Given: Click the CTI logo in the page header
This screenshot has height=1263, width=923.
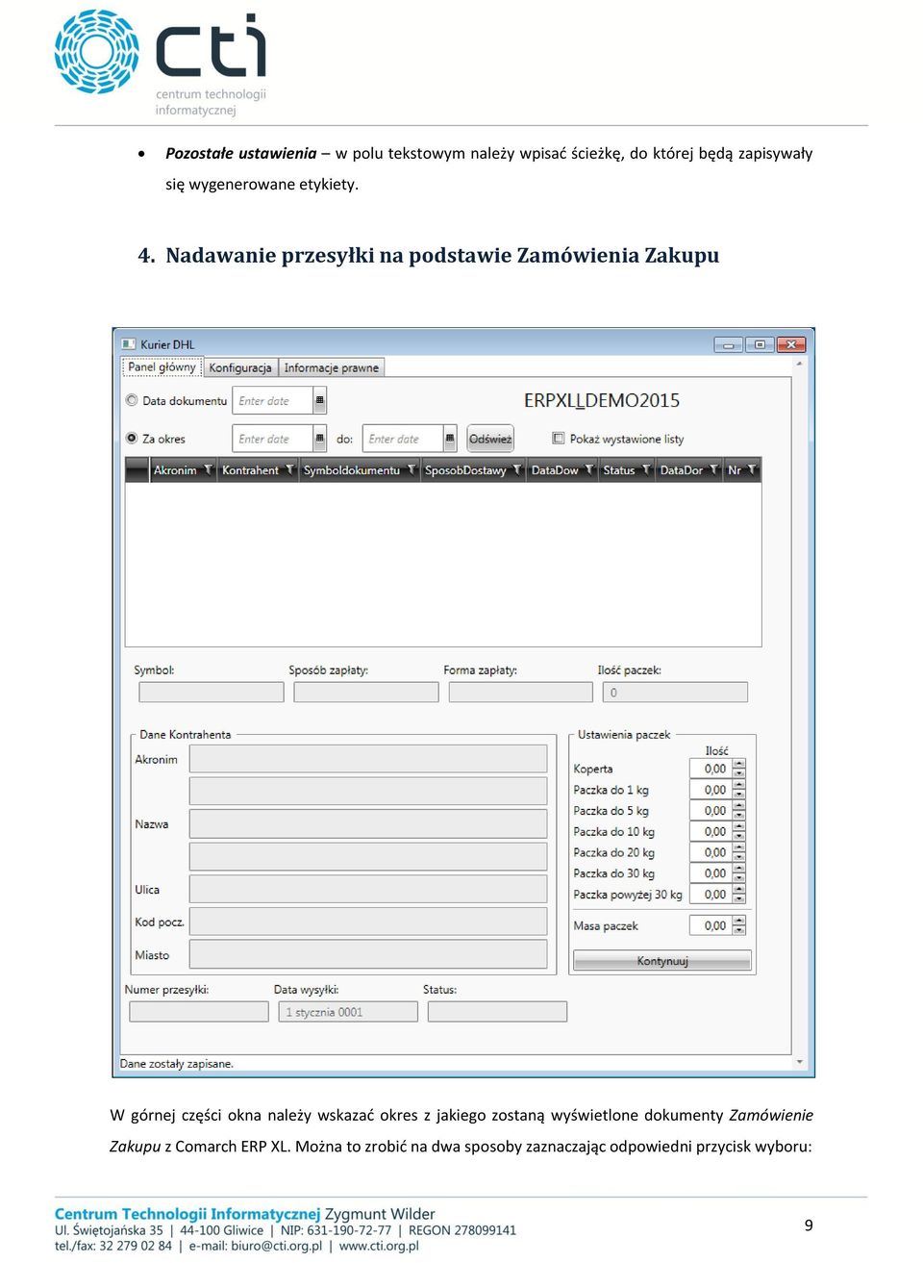Looking at the screenshot, I should (x=161, y=63).
